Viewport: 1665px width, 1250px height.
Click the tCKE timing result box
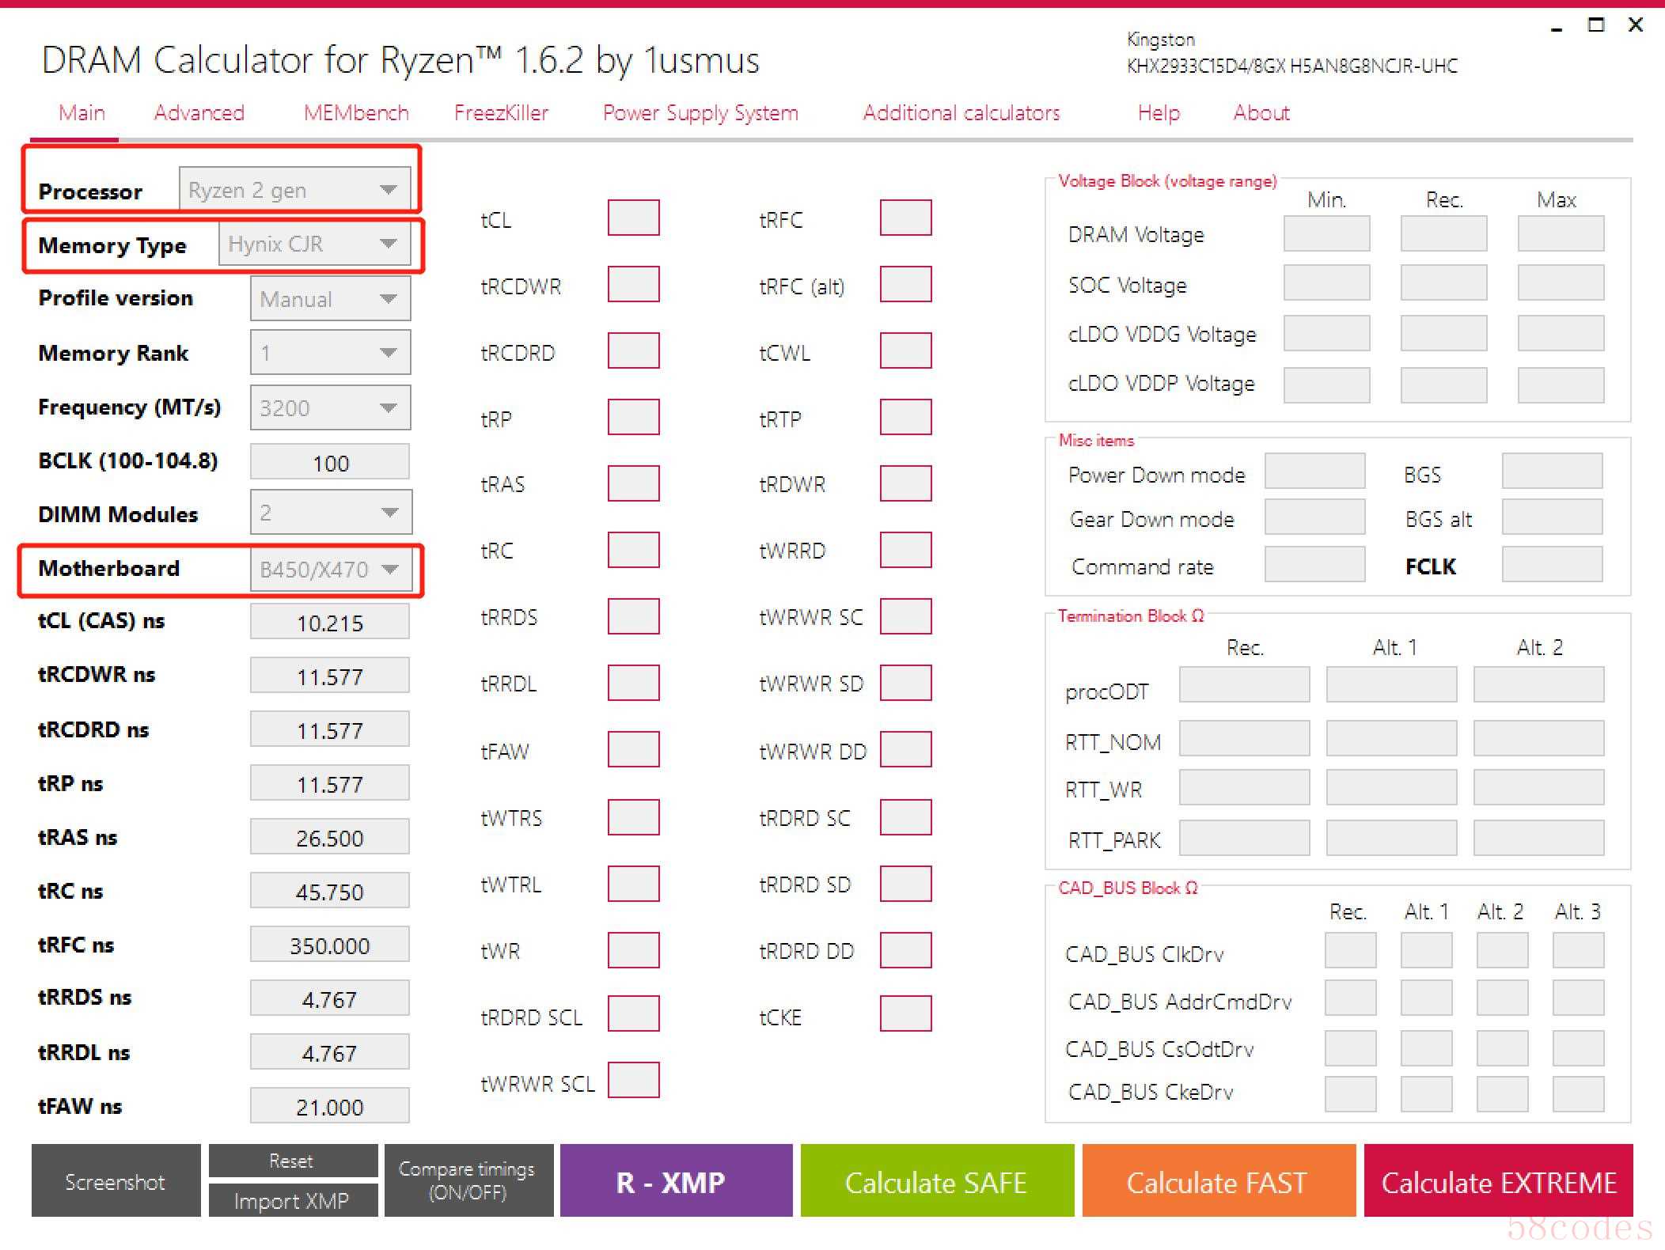click(905, 1013)
